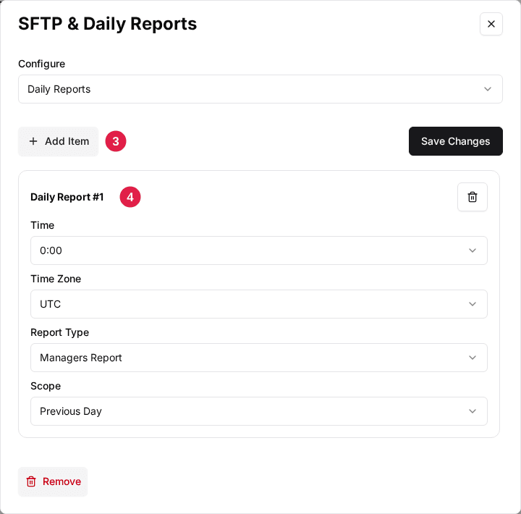Delete Daily Report #1 with its trash icon
Screen dimensions: 521x514
click(x=472, y=197)
